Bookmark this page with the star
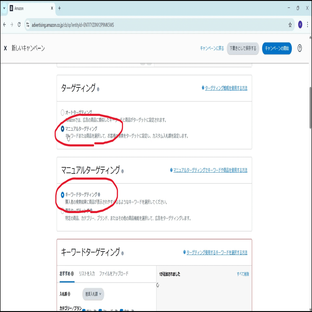Image resolution: width=312 pixels, height=312 pixels. click(x=290, y=25)
